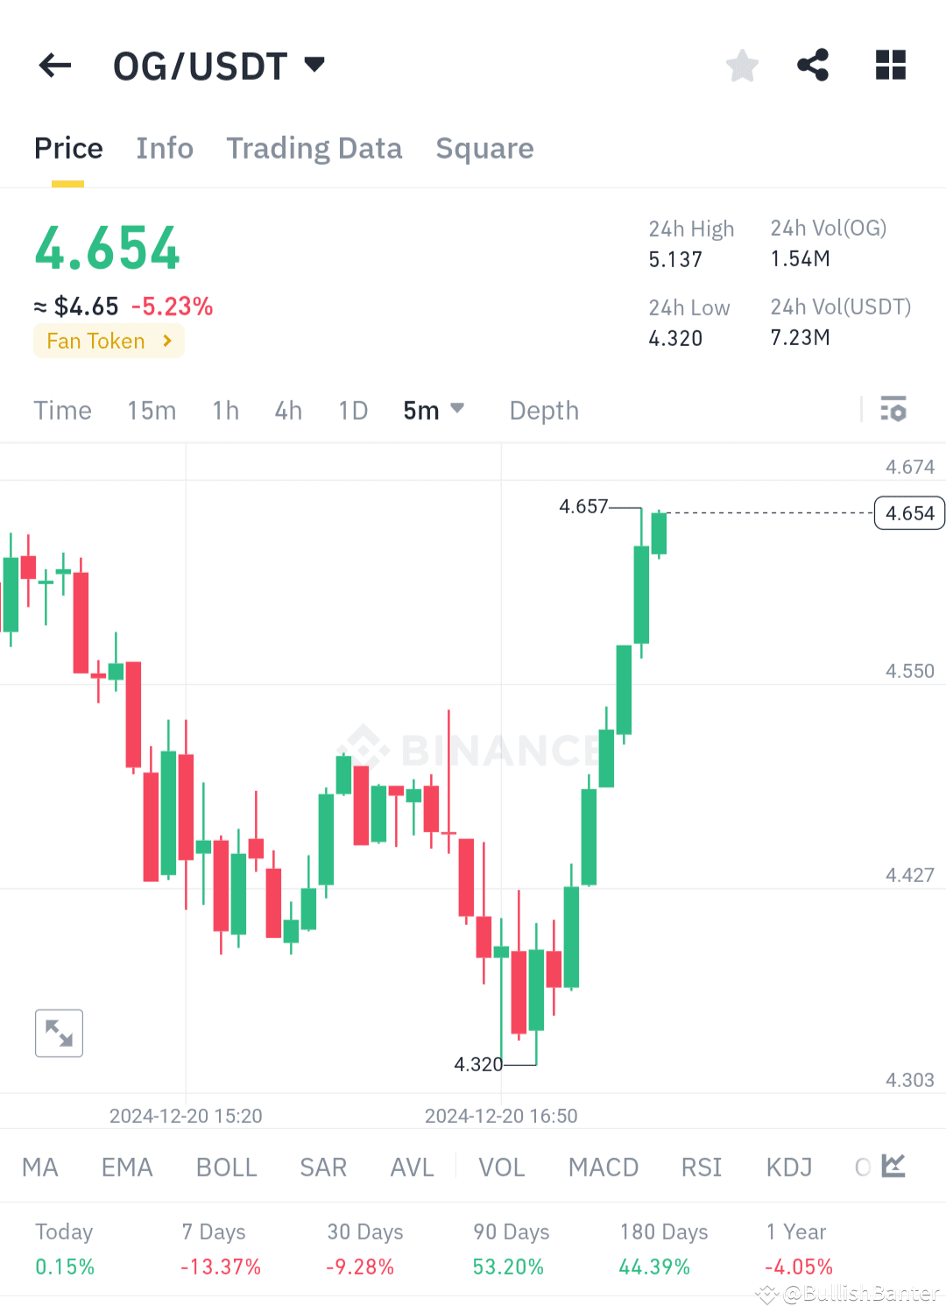
Task: Tap the 4.654 price label on chart
Action: click(x=908, y=512)
